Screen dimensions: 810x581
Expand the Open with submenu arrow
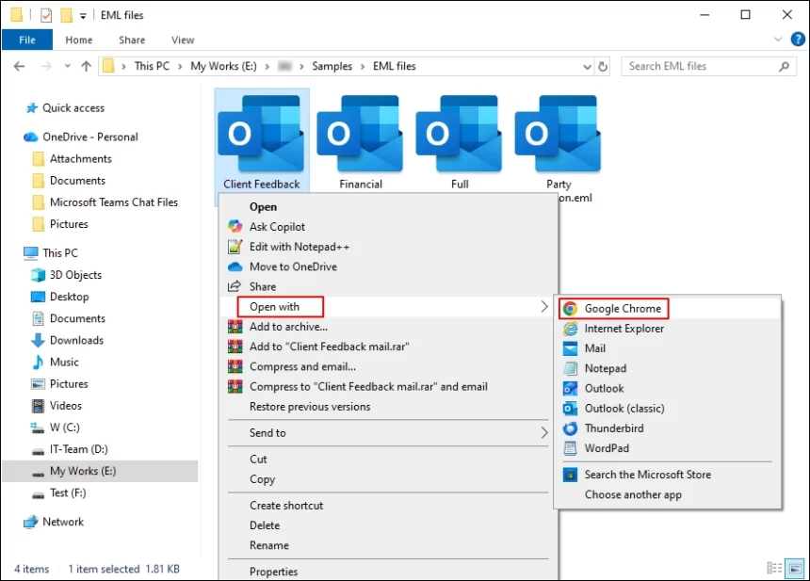pos(544,306)
